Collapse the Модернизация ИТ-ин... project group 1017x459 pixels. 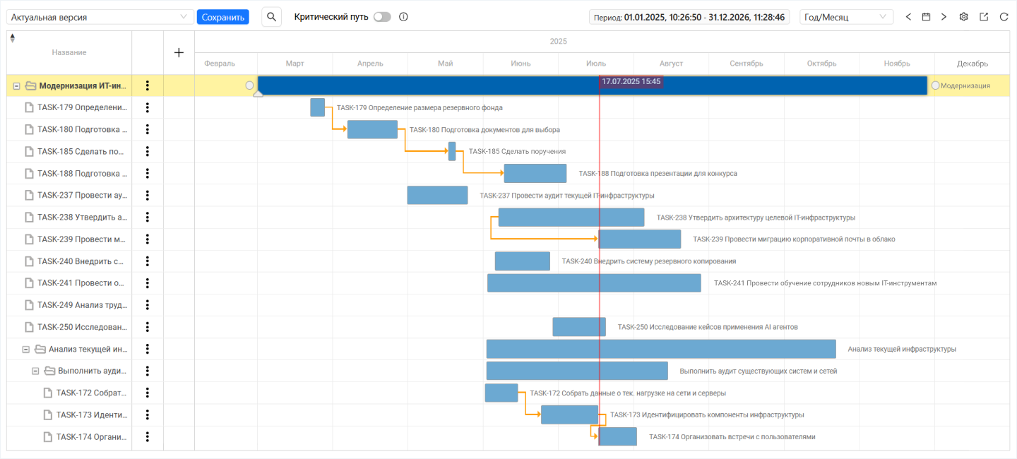pyautogui.click(x=16, y=86)
